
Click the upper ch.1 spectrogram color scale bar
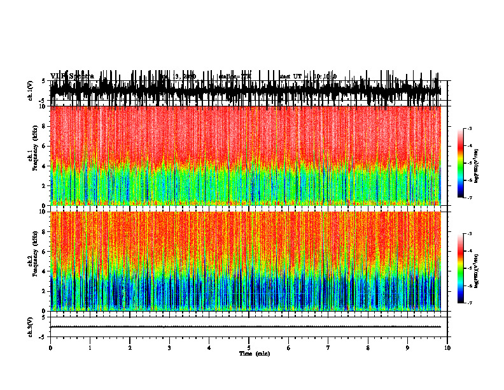[x=460, y=163]
